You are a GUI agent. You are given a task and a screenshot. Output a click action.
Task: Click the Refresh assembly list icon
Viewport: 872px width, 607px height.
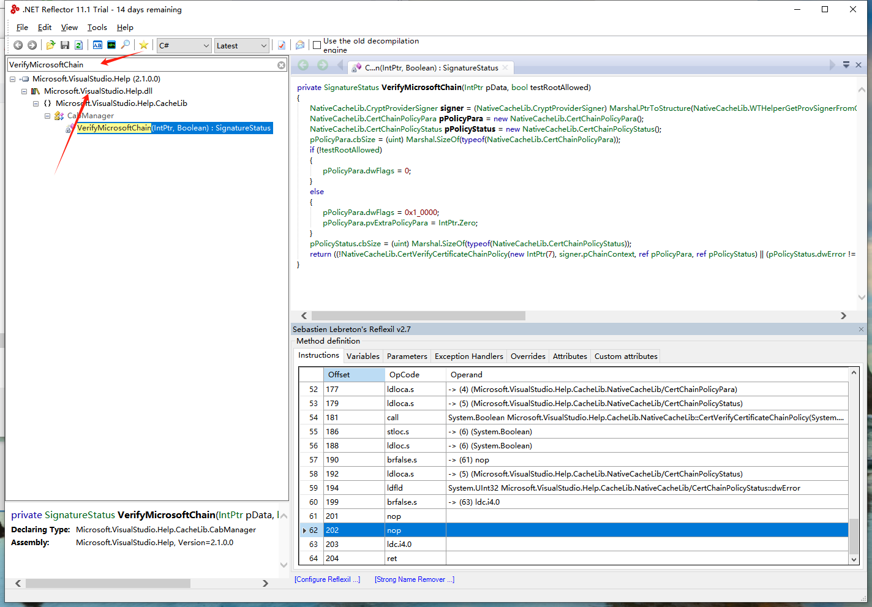tap(78, 45)
